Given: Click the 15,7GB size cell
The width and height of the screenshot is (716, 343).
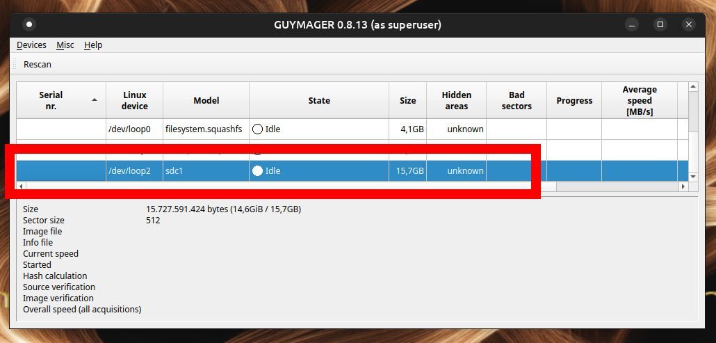Looking at the screenshot, I should coord(408,171).
